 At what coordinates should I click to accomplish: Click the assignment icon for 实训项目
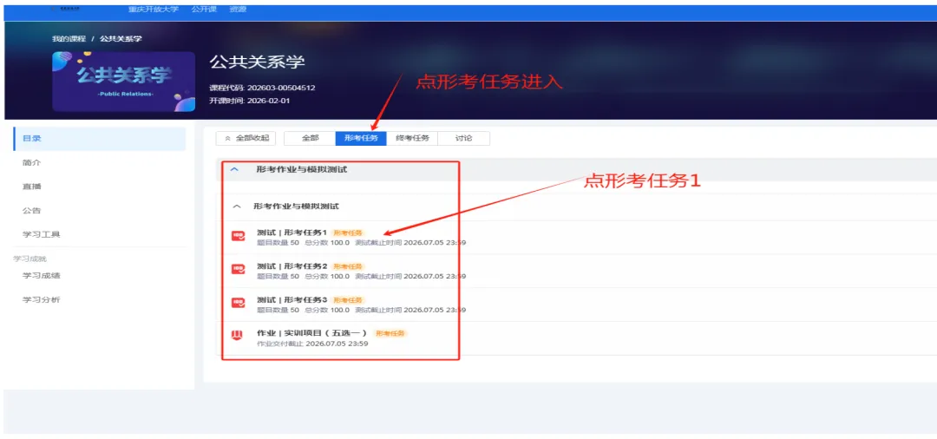pos(237,336)
